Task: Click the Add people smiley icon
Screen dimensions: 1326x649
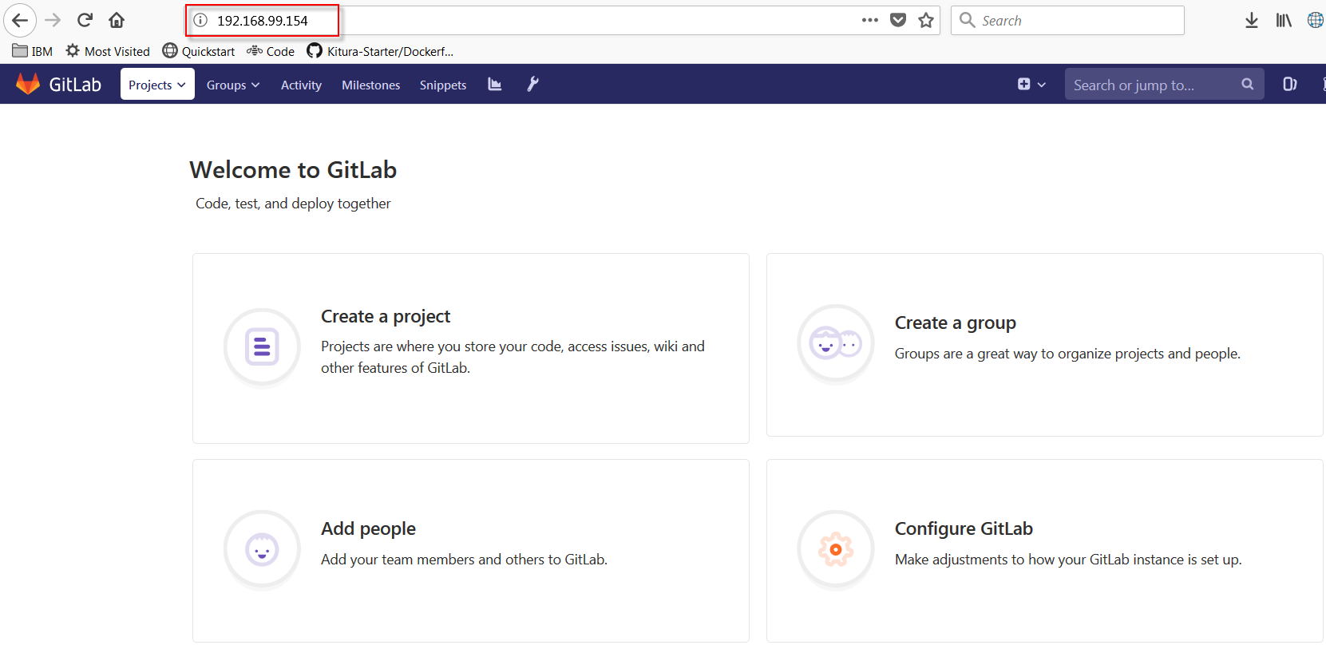Action: [x=262, y=550]
